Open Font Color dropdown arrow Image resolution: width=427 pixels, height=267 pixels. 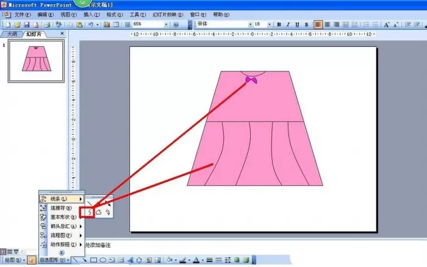[x=203, y=260]
